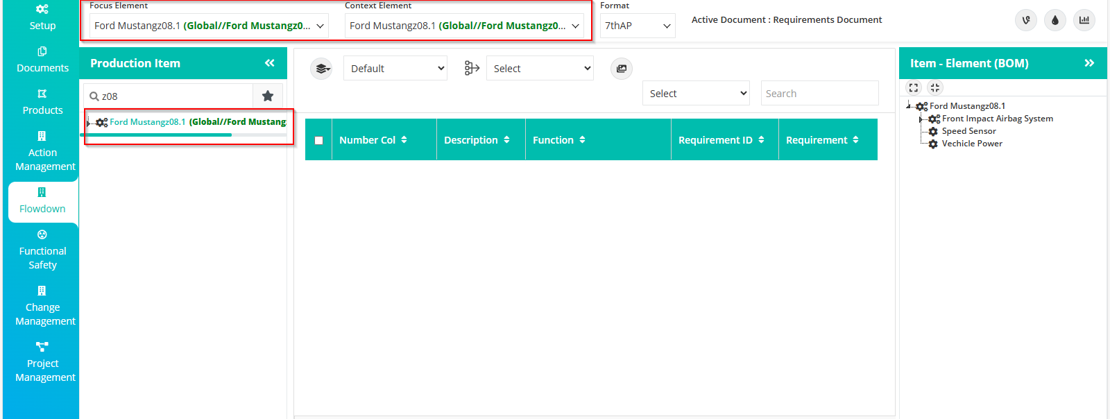Click the star favorites icon beside search
Viewport: 1110px width, 419px height.
click(x=268, y=96)
